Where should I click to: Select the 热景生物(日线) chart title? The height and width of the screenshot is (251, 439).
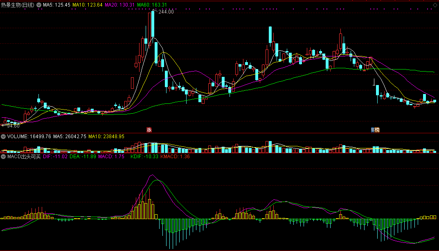tap(18, 5)
